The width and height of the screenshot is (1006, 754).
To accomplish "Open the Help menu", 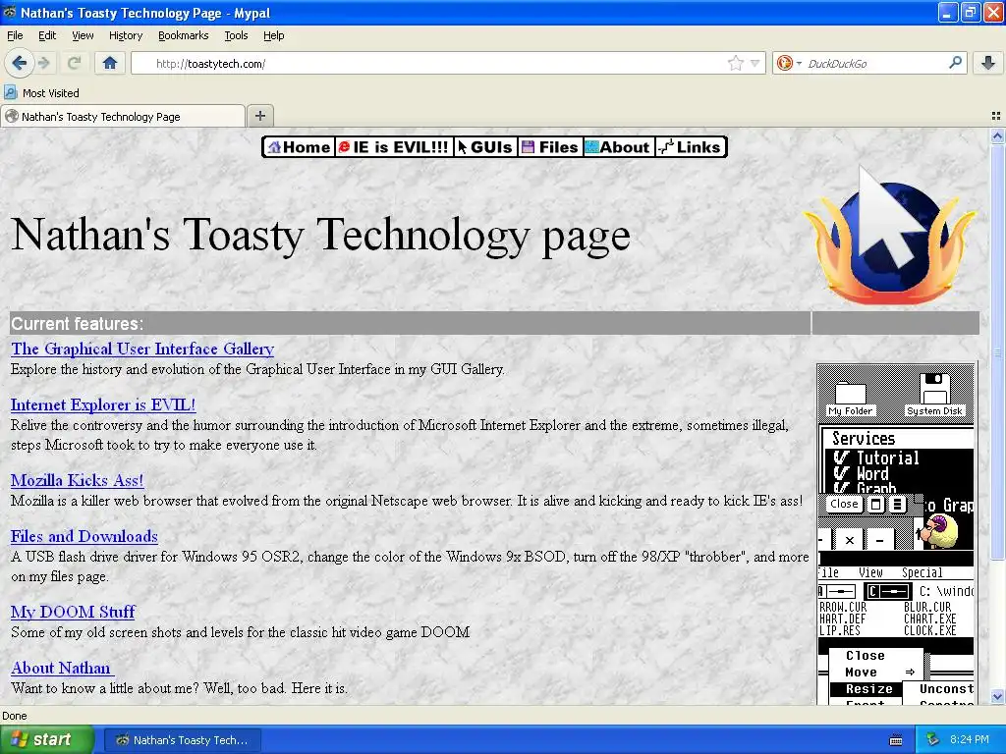I will (273, 35).
